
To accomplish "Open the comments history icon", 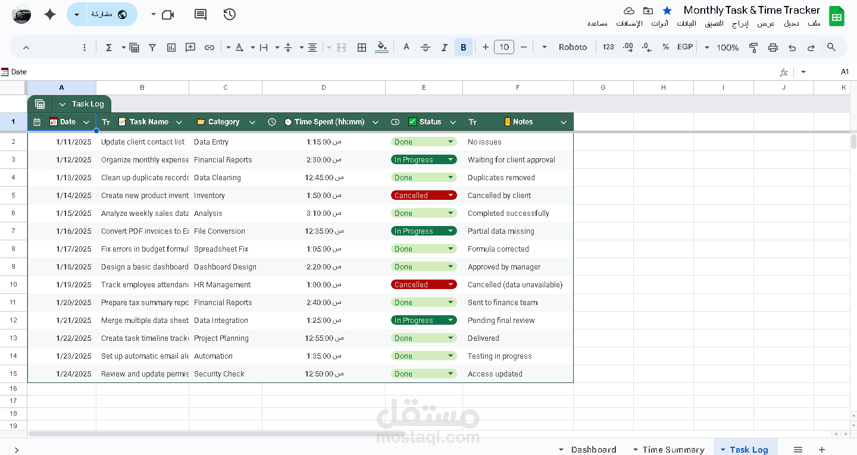I will (201, 14).
